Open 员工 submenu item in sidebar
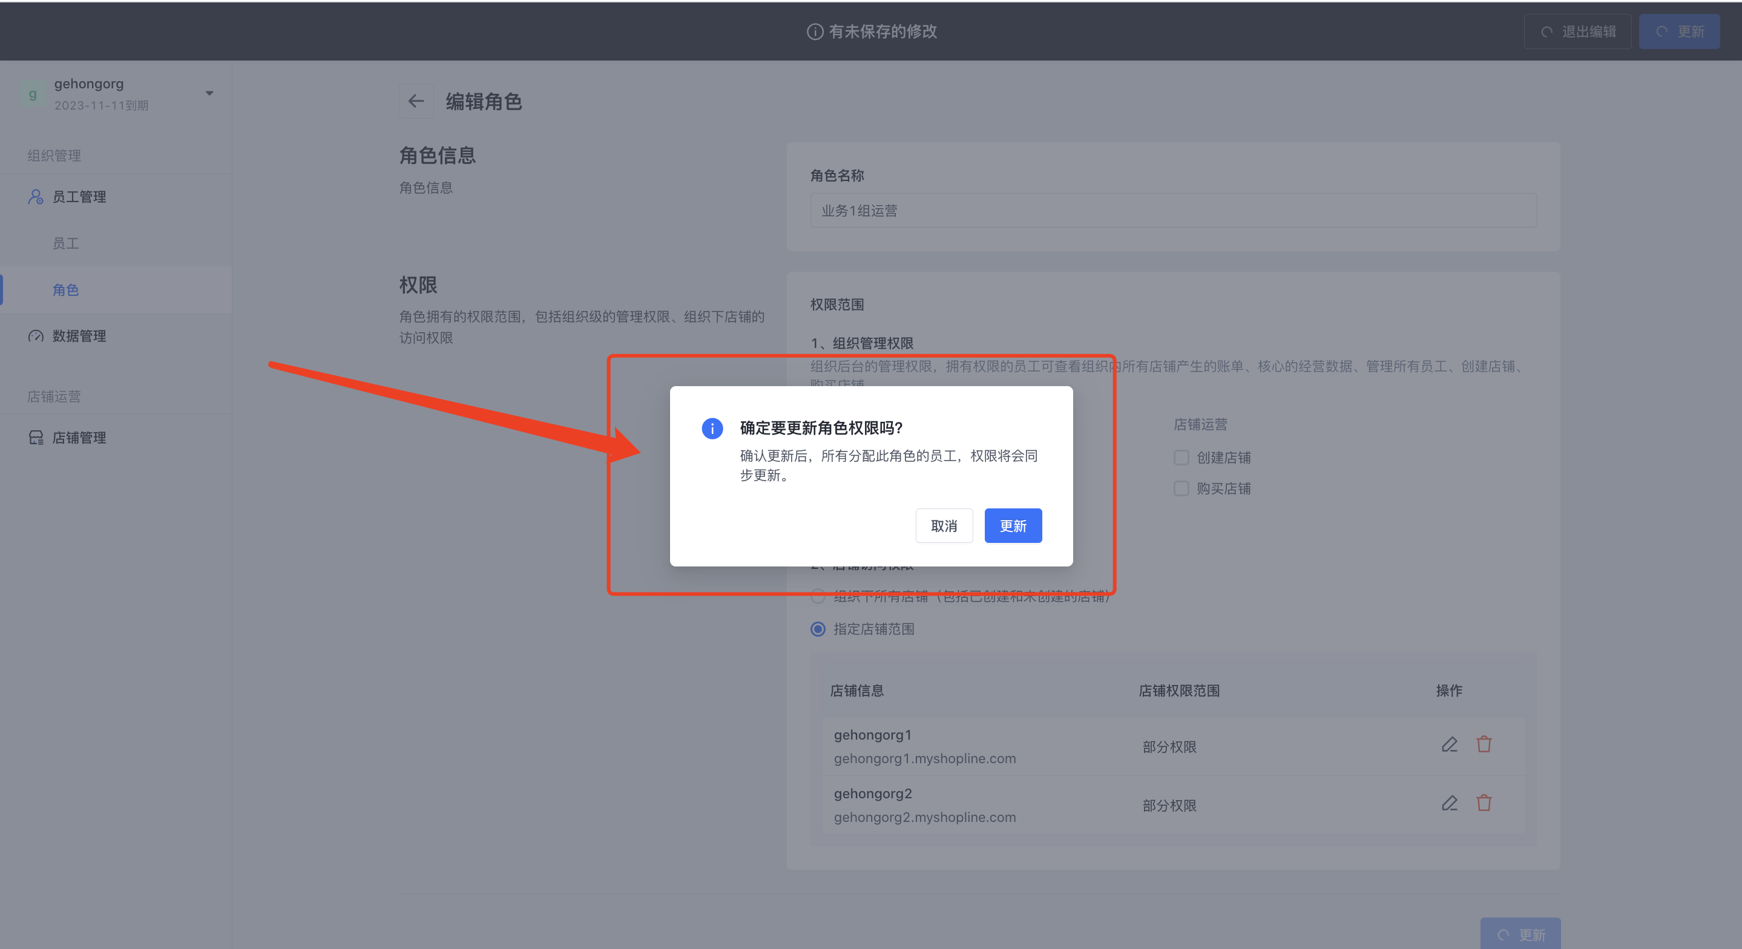 pyautogui.click(x=65, y=243)
